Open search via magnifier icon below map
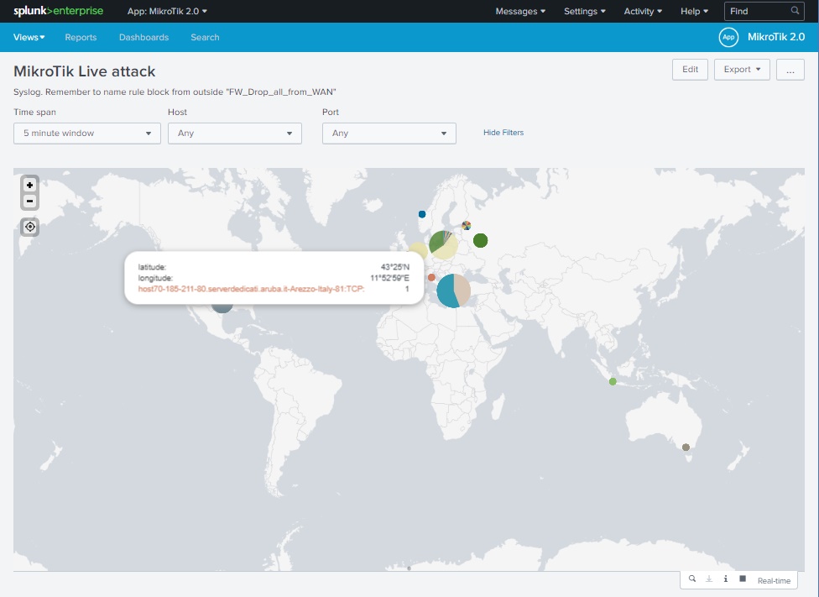The height and width of the screenshot is (597, 819). [691, 579]
